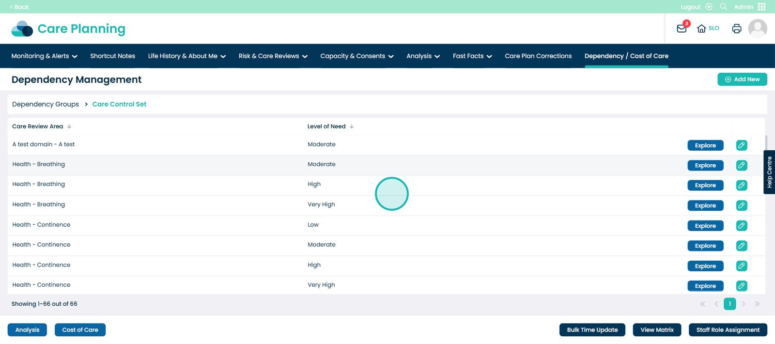Sort by Level of Need column arrow

[x=352, y=126]
